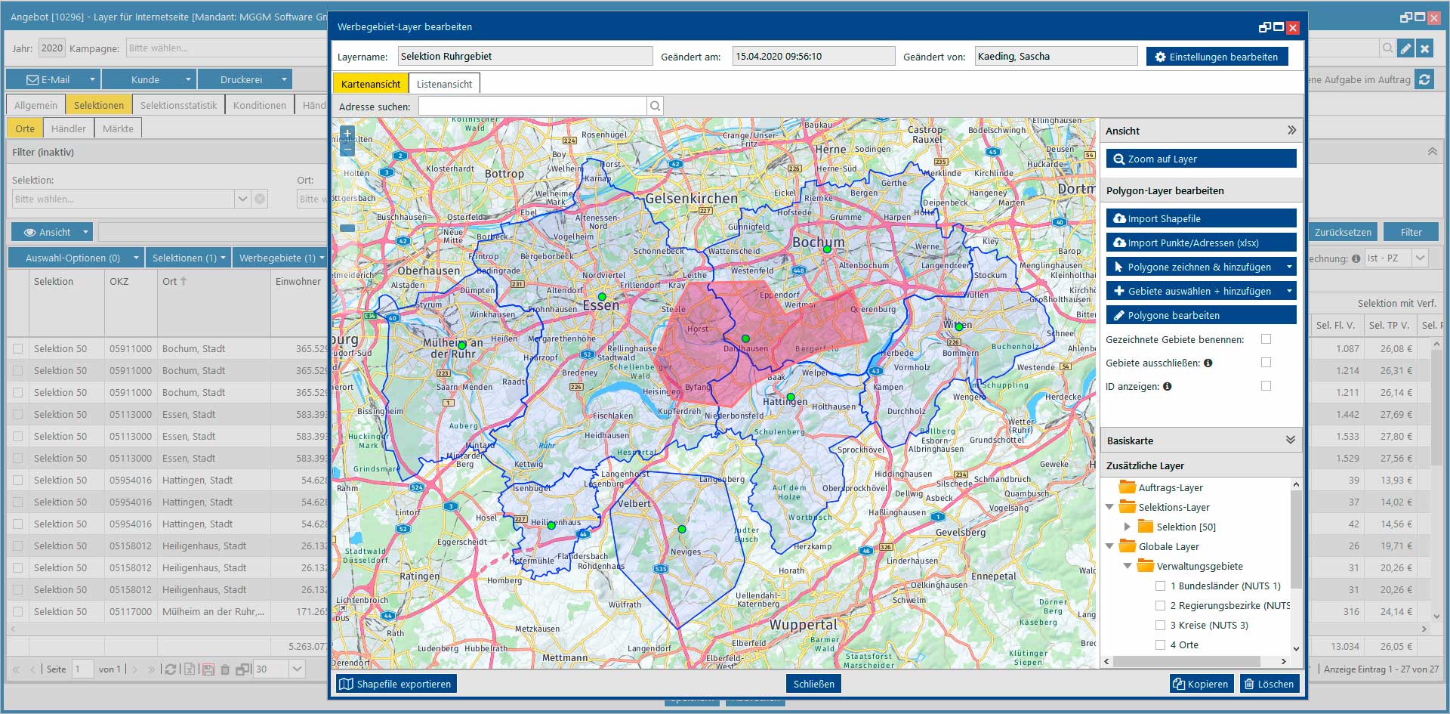This screenshot has height=714, width=1450.
Task: Switch to the Listenansicht tab
Action: point(444,84)
